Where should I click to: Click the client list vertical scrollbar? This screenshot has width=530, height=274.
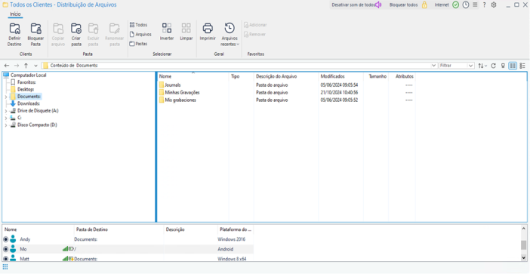tap(523, 243)
